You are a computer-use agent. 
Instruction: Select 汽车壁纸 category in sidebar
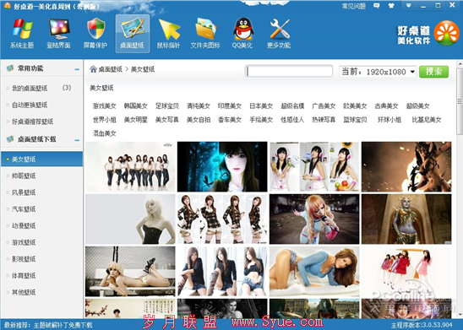24,209
